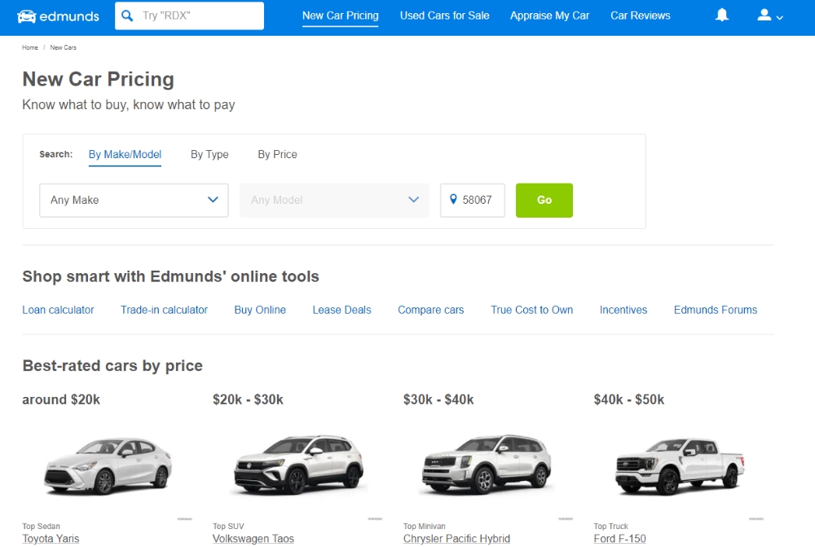815x547 pixels.
Task: Click the location pin icon in ZIP field
Action: (453, 199)
